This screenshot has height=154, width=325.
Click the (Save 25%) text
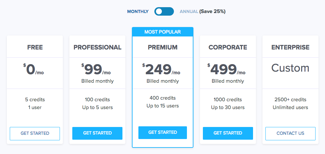pos(212,11)
